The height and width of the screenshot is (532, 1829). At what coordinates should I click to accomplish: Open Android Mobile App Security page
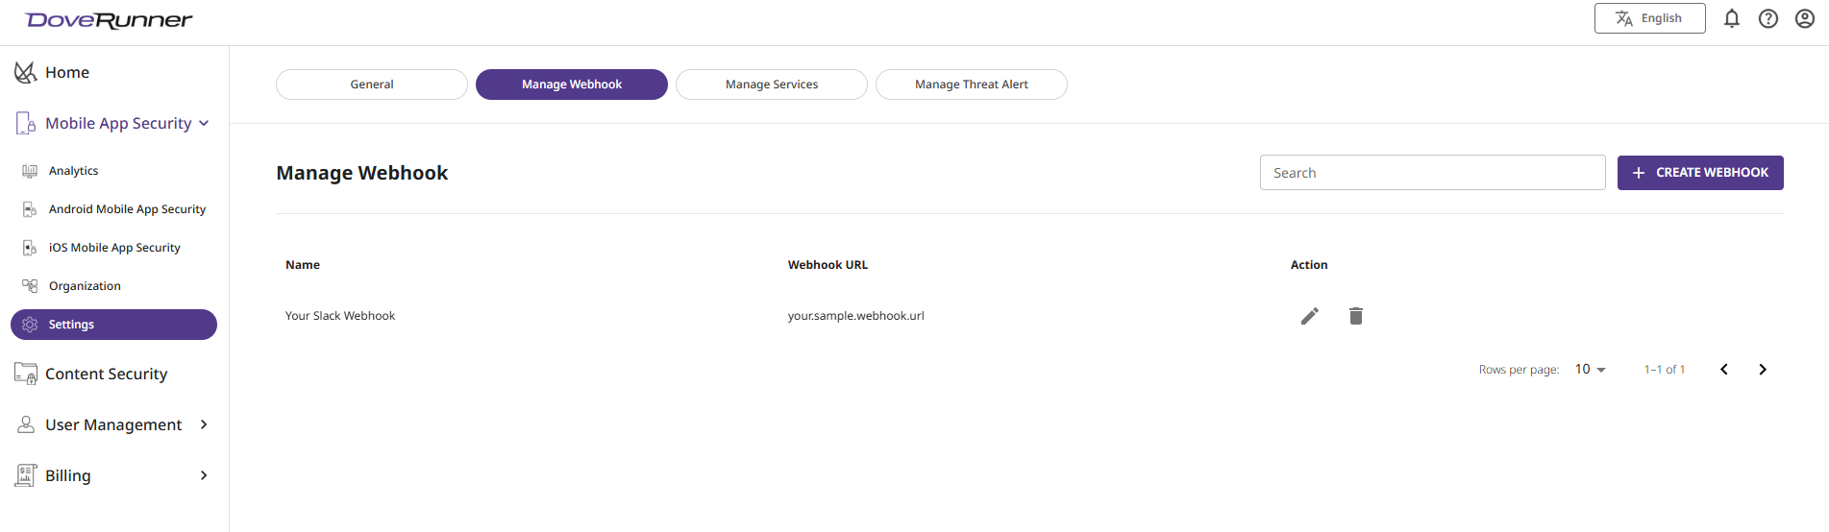click(127, 209)
